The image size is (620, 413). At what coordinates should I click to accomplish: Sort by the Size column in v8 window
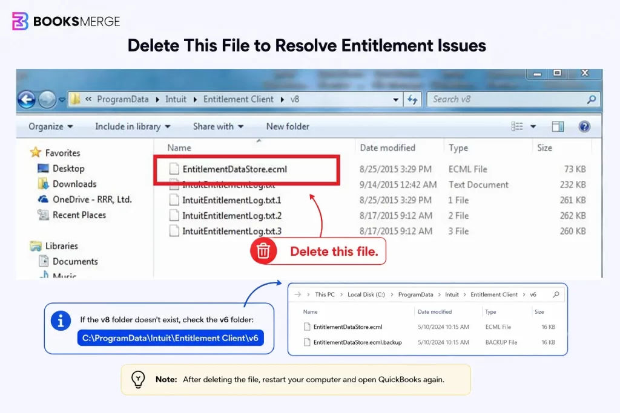coord(544,148)
